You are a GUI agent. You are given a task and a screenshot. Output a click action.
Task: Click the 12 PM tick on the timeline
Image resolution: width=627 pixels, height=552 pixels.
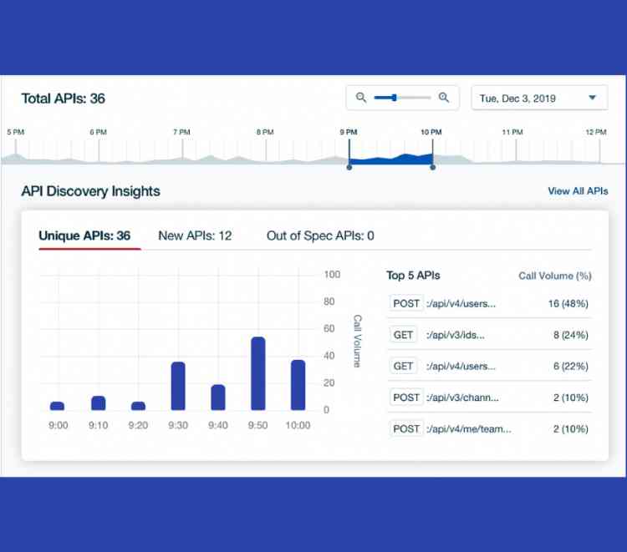pos(596,132)
